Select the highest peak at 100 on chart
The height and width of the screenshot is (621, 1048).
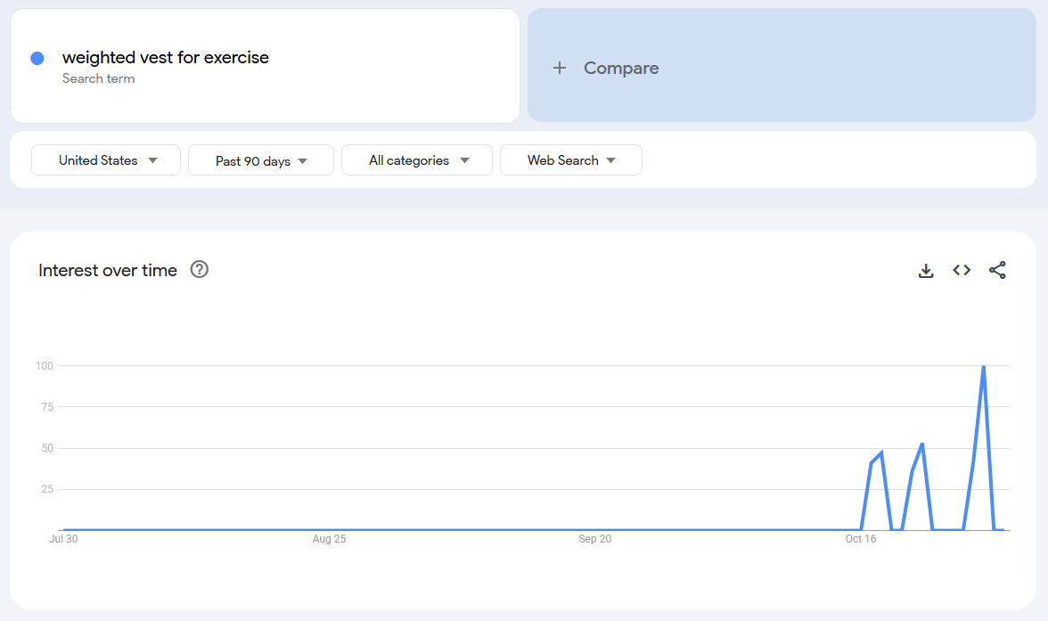coord(983,366)
